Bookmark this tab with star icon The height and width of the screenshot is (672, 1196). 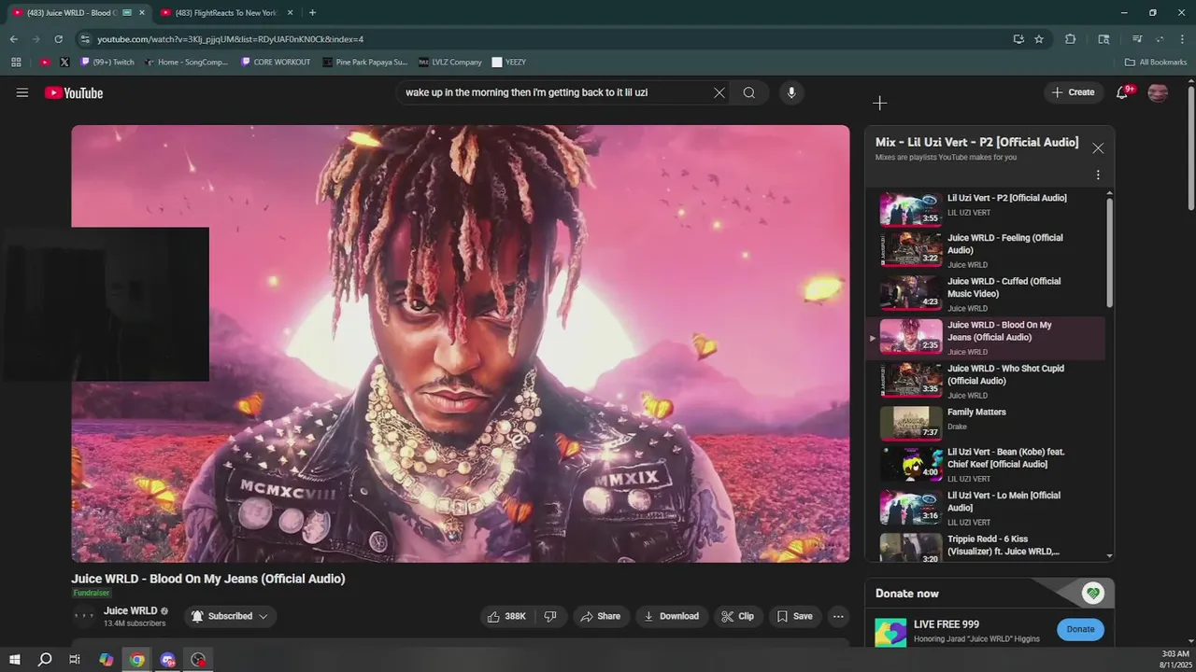tap(1039, 39)
